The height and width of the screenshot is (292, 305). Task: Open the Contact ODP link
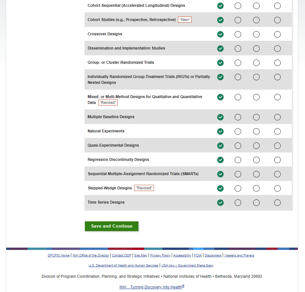click(122, 255)
